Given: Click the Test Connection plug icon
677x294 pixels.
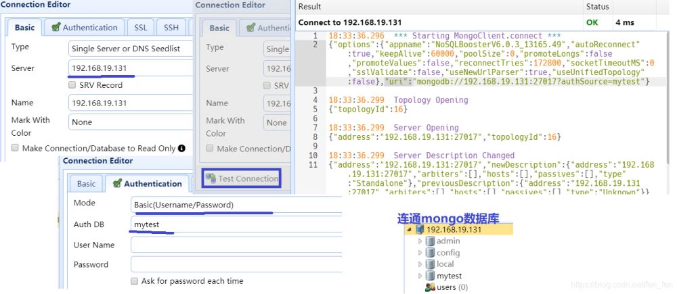Looking at the screenshot, I should [211, 178].
